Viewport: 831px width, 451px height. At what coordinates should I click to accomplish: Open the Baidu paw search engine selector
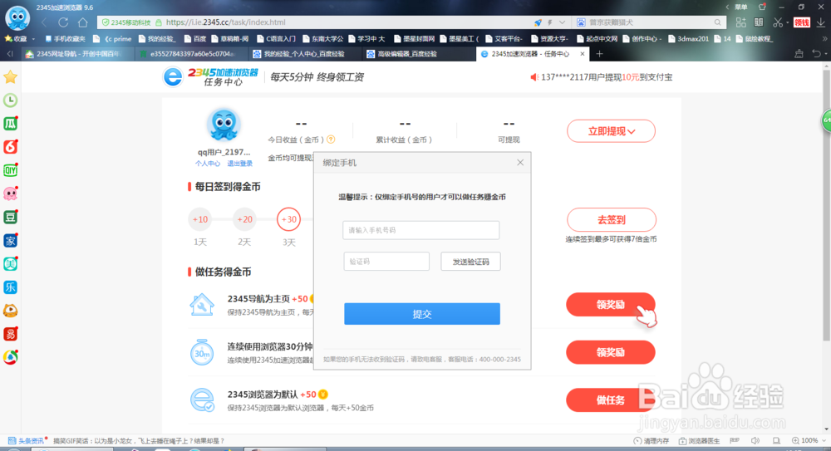click(581, 22)
